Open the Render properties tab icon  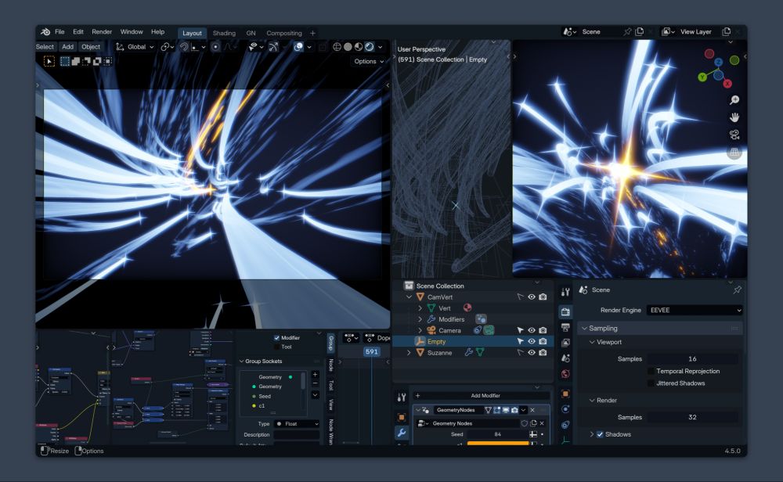[x=565, y=312]
